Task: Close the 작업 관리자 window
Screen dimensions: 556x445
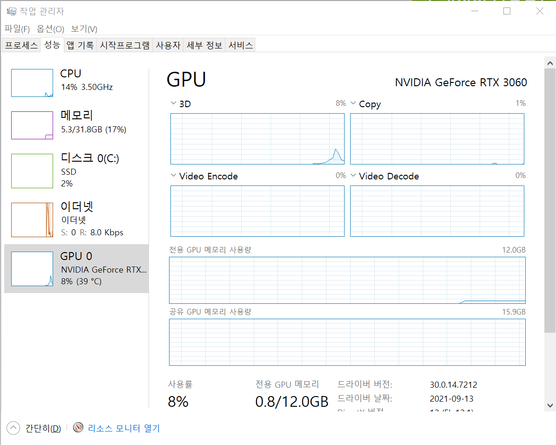Action: (540, 11)
